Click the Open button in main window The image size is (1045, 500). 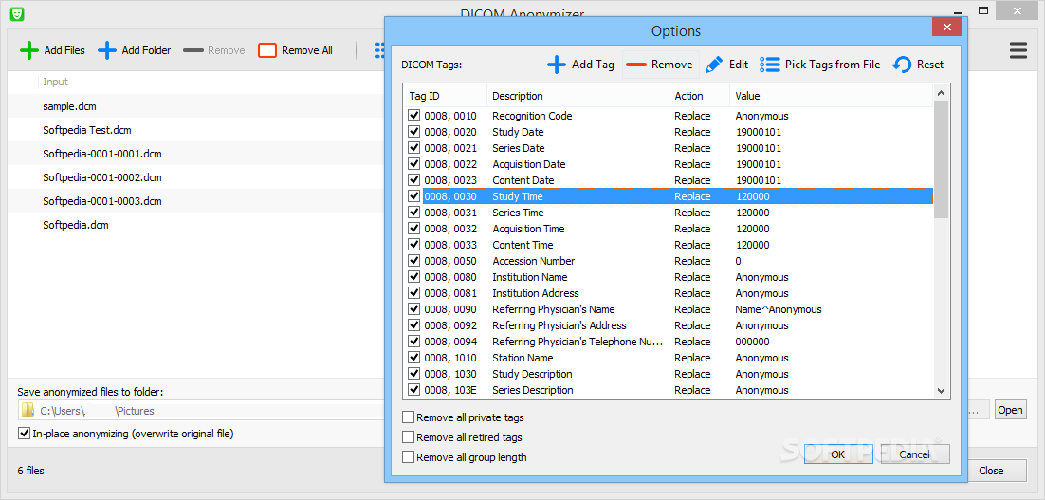(1010, 410)
